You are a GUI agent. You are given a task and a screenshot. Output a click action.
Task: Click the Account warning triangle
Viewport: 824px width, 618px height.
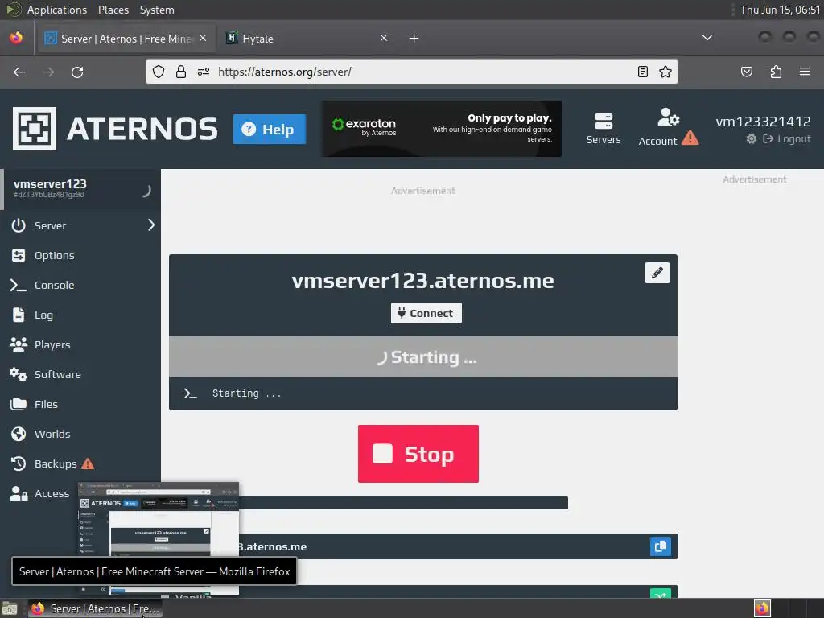pos(690,138)
